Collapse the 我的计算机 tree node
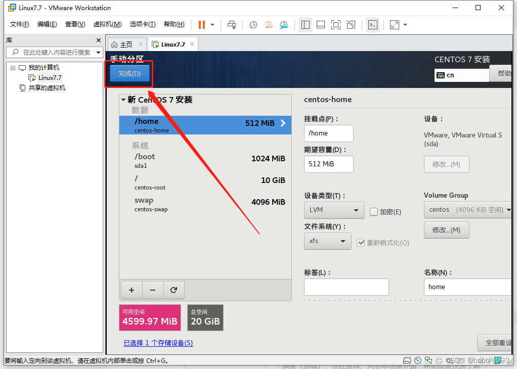The height and width of the screenshot is (369, 517). 13,68
